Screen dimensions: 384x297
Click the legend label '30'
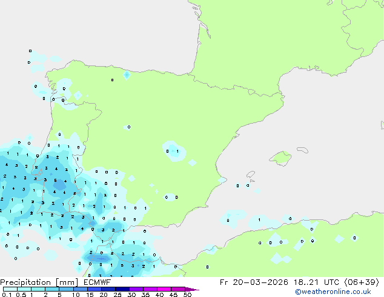coord(131,295)
